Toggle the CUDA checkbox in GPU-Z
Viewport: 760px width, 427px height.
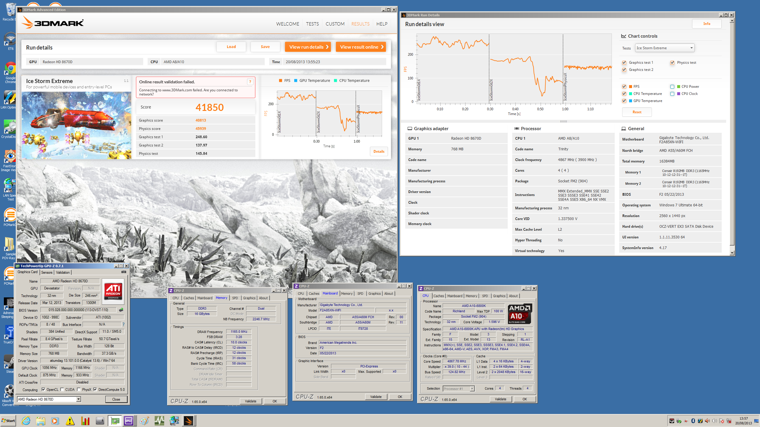point(62,390)
